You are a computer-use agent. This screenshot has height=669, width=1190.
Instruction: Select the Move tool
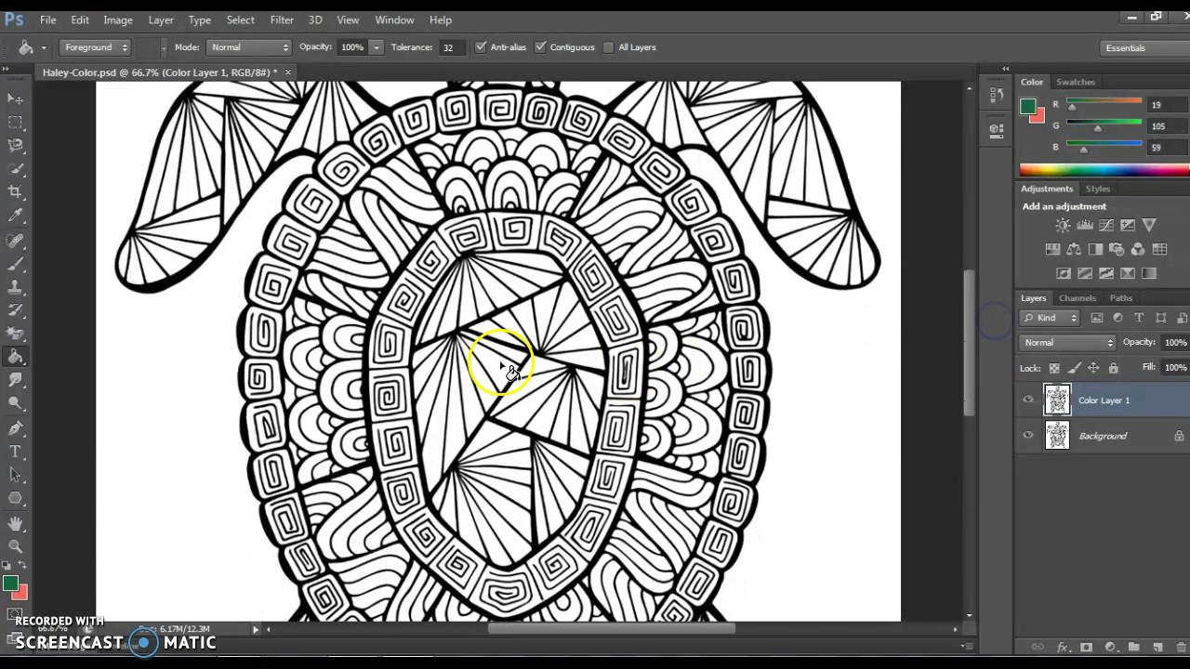click(15, 98)
